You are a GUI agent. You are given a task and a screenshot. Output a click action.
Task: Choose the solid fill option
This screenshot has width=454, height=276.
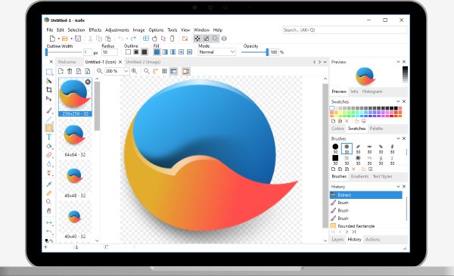tap(157, 52)
